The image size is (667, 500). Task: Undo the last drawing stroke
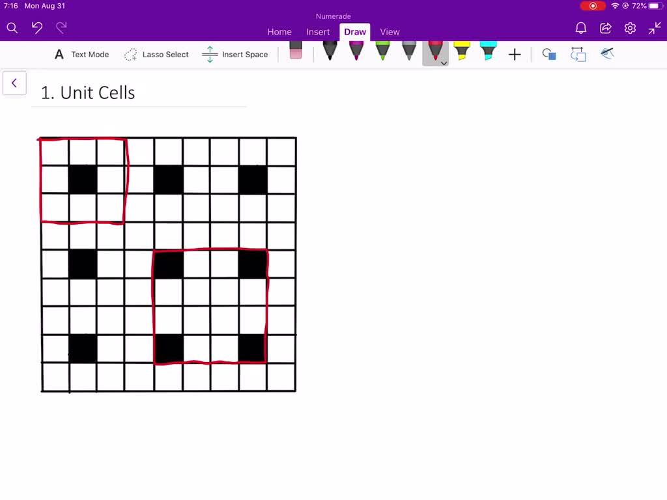click(x=37, y=27)
